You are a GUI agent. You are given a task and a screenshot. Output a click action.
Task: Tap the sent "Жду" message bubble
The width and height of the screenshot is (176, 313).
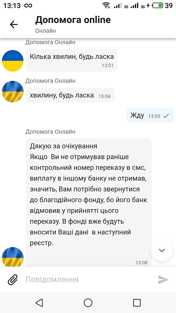150,115
